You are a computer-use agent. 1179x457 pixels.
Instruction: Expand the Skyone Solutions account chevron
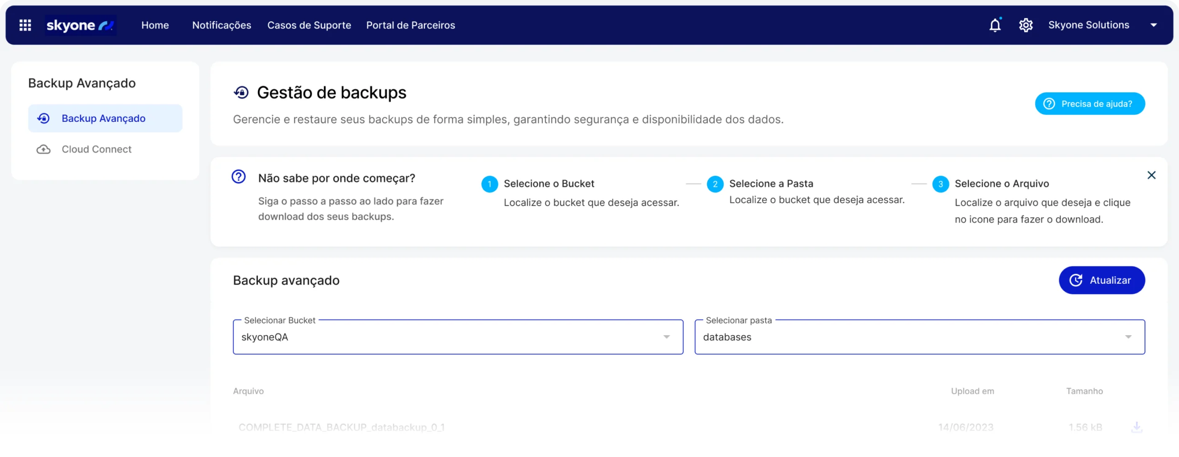(x=1154, y=25)
